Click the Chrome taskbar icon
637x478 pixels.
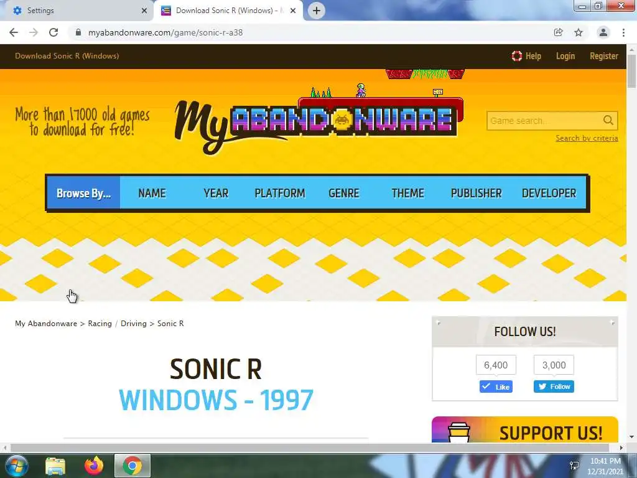pos(133,466)
